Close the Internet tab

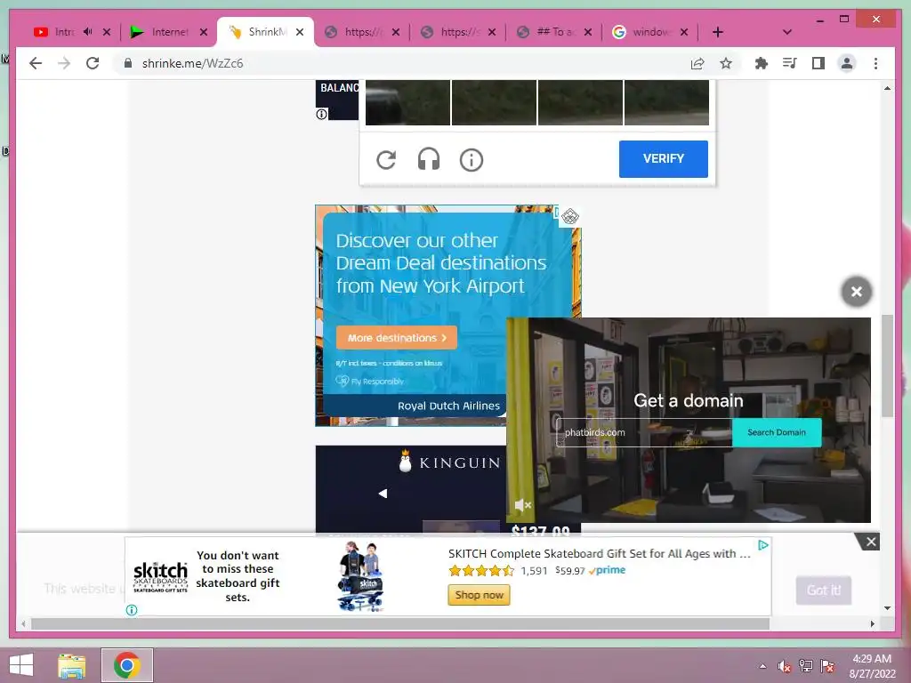click(204, 32)
